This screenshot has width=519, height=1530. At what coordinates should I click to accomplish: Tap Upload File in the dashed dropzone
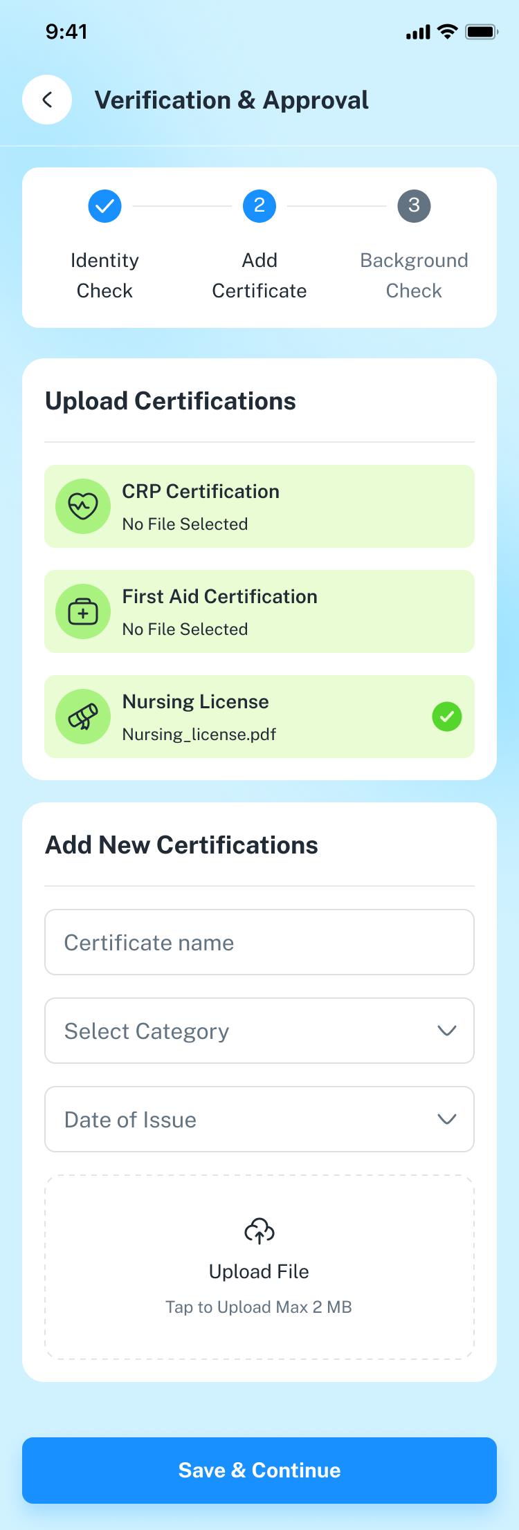point(259,1271)
